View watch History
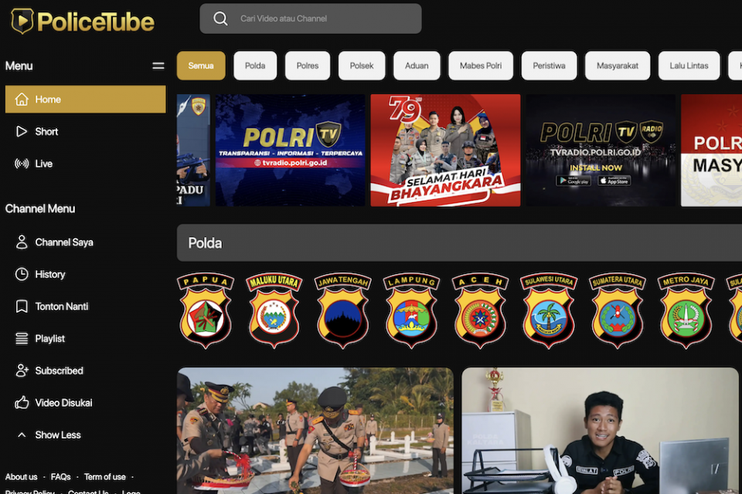The width and height of the screenshot is (742, 494). tap(49, 275)
